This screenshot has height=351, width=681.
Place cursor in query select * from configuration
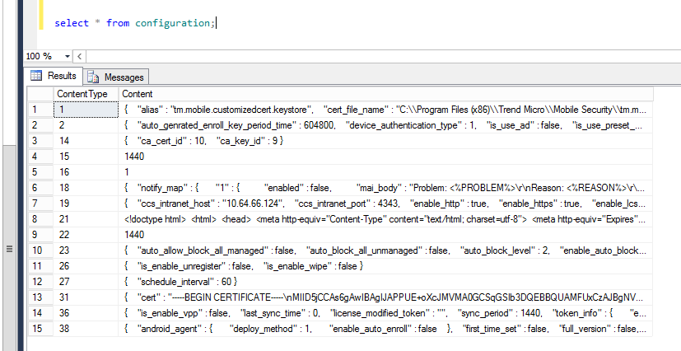coord(135,23)
